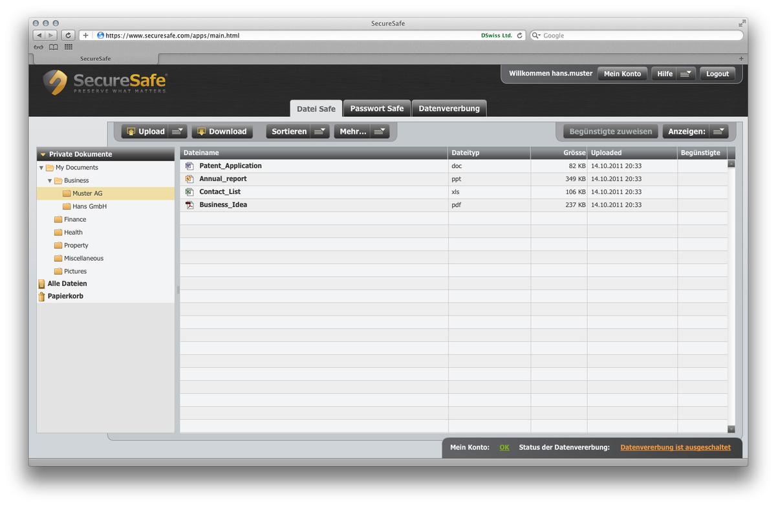Click the reload button left of address bar
The width and height of the screenshot is (776, 505).
click(68, 36)
